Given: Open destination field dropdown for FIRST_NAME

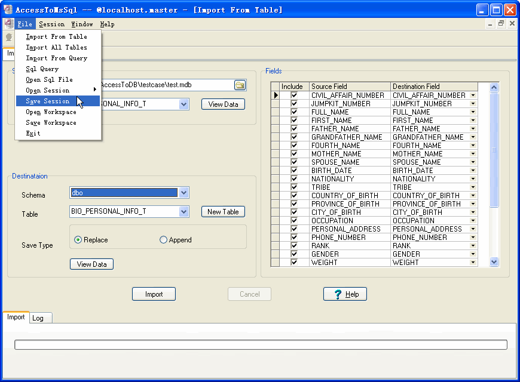Looking at the screenshot, I should tap(473, 120).
